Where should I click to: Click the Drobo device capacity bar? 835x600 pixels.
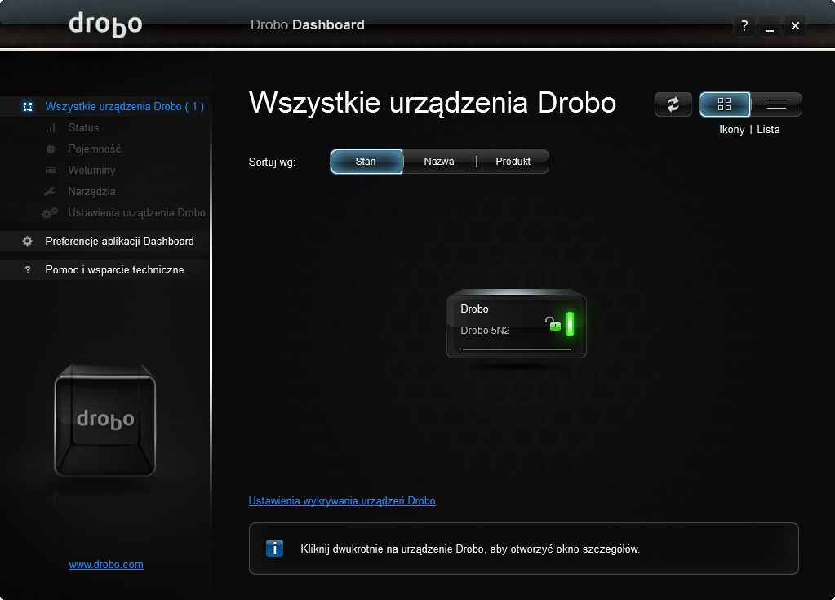[516, 349]
